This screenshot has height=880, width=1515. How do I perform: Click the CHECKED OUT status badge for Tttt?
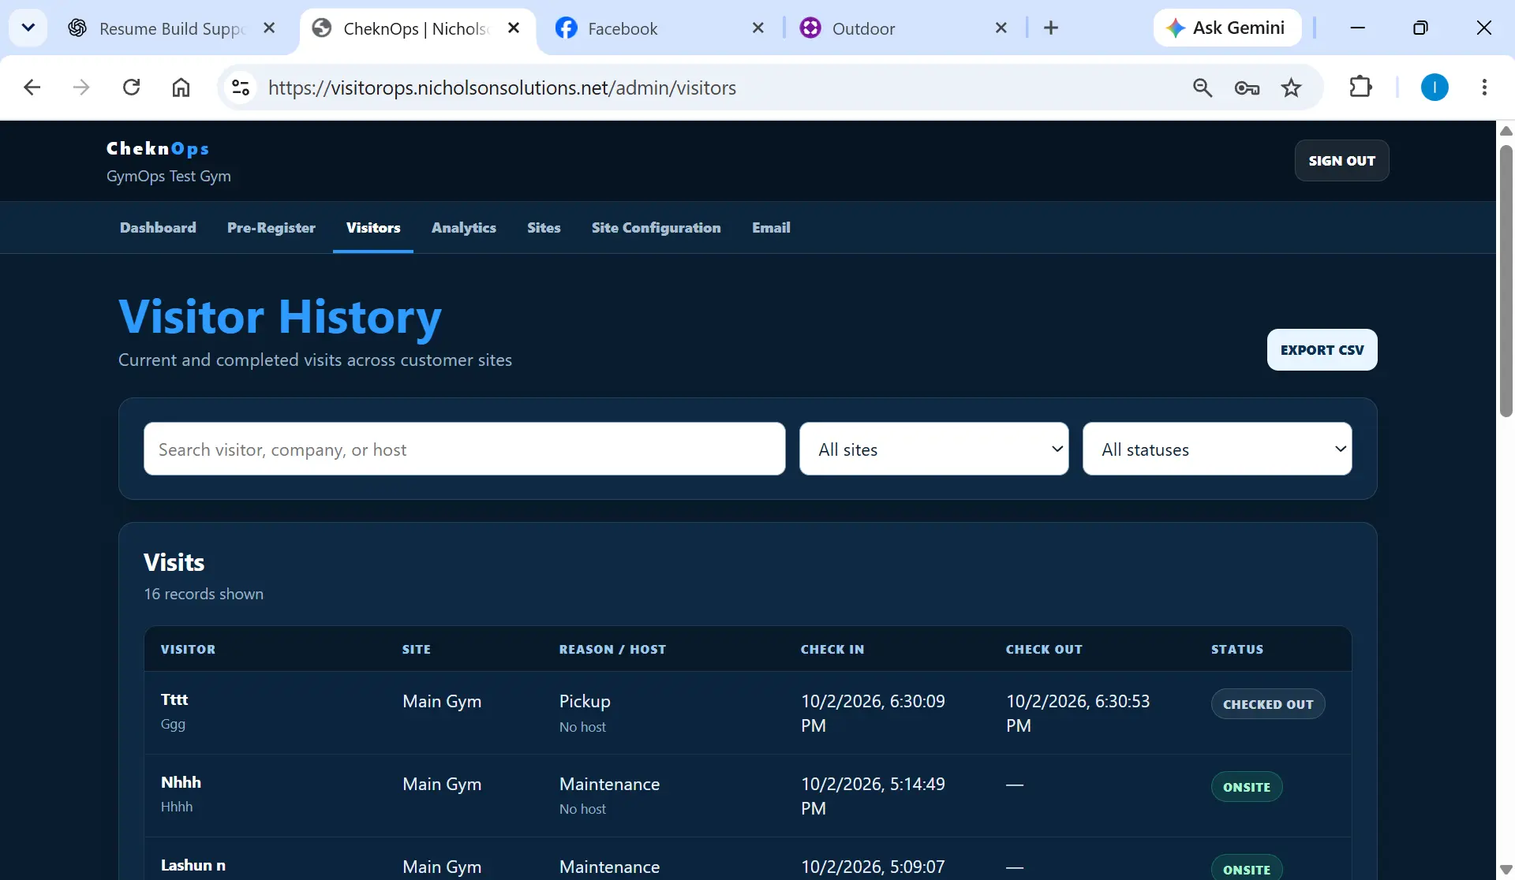click(1268, 705)
